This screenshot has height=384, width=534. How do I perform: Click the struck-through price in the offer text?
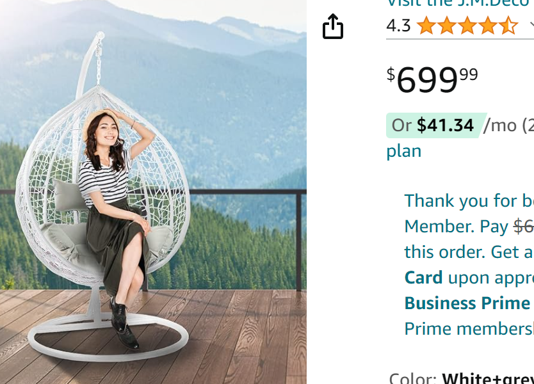pos(524,227)
